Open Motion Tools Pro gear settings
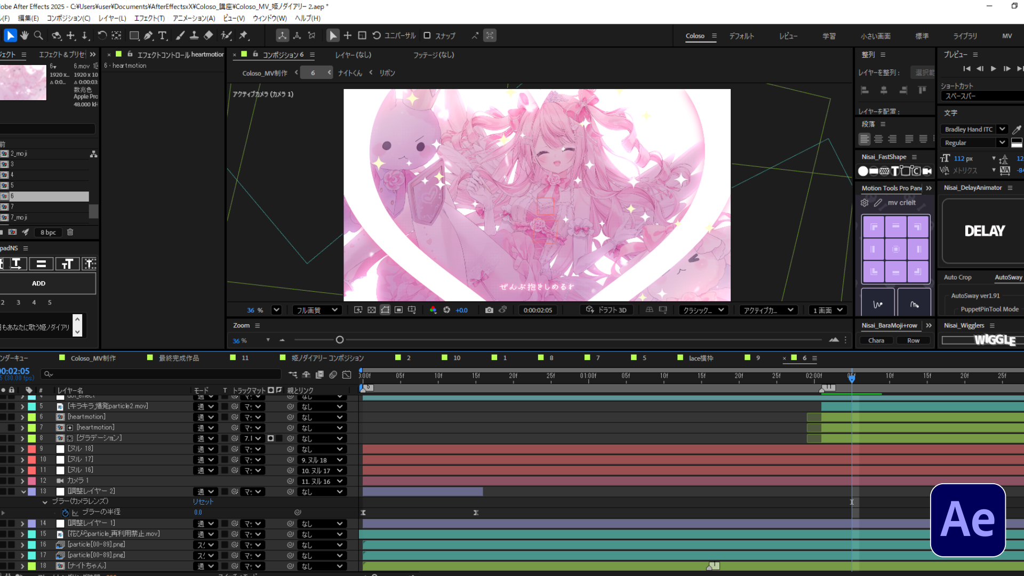Image resolution: width=1024 pixels, height=576 pixels. 865,203
